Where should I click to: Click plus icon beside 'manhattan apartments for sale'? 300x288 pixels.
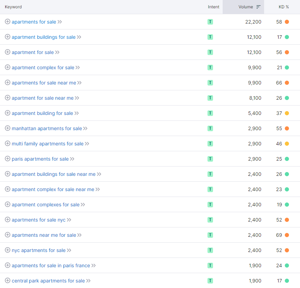[8, 128]
